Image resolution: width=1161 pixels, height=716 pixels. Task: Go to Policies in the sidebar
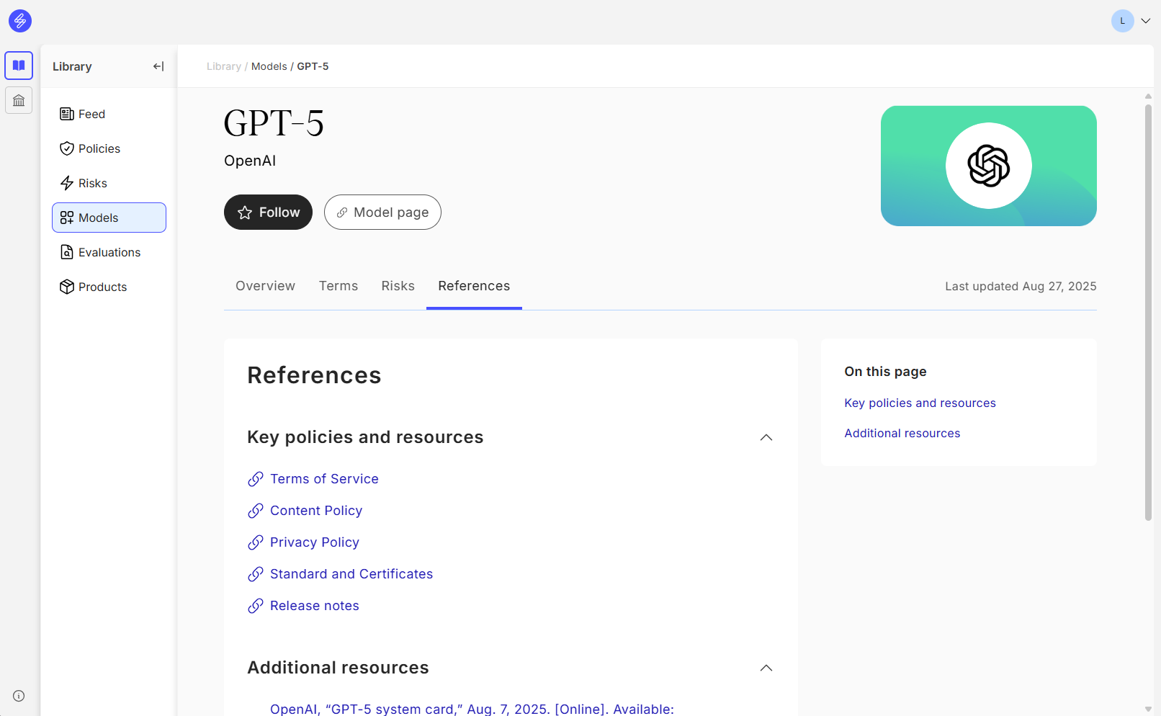(99, 148)
